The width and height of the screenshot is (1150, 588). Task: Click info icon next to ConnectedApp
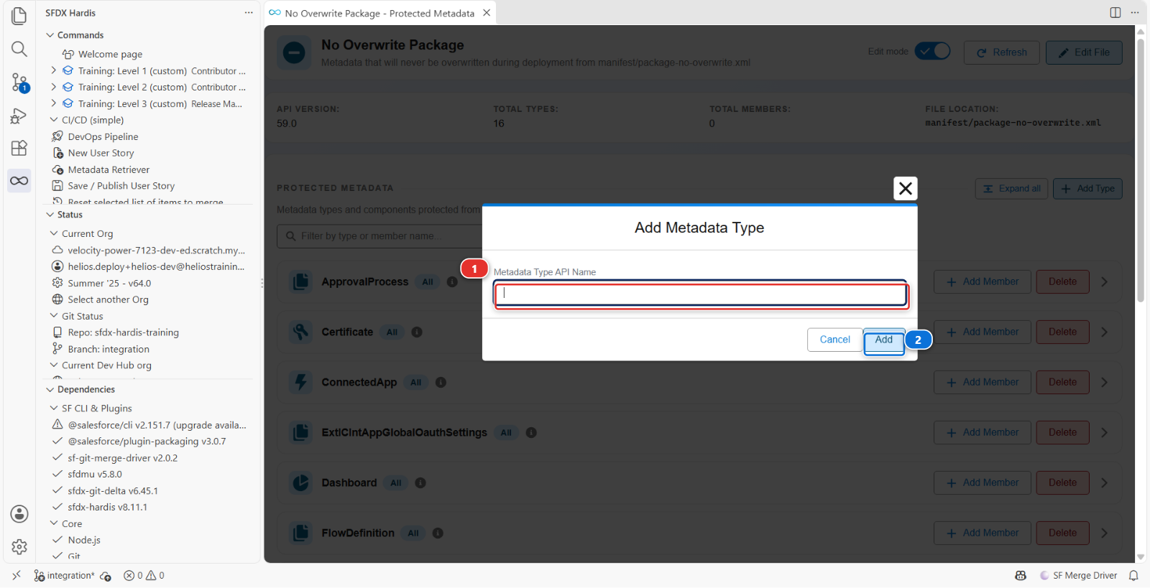coord(441,383)
